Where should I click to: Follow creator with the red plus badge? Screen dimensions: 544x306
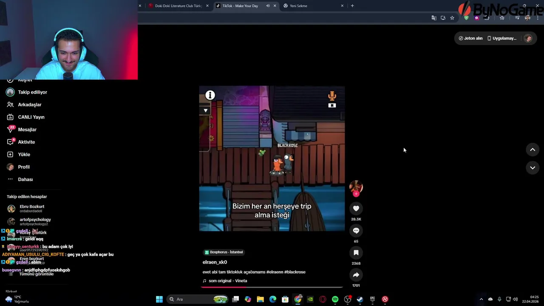click(356, 194)
